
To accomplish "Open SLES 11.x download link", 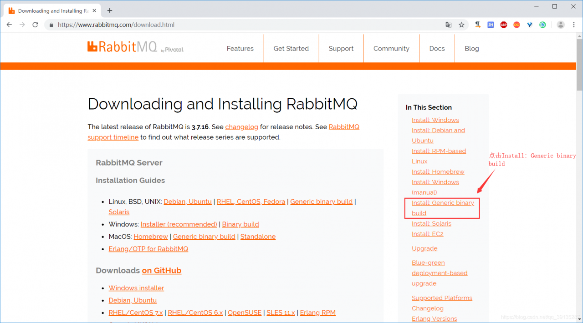I will (x=281, y=313).
